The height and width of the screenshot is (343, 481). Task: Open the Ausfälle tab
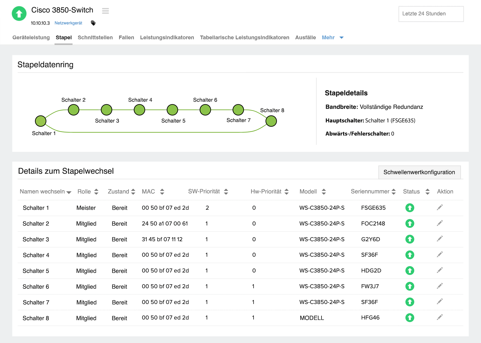(305, 37)
